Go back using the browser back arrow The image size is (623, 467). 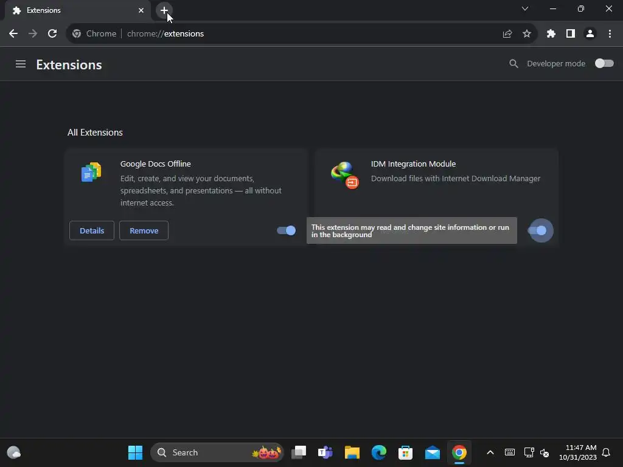pyautogui.click(x=13, y=34)
